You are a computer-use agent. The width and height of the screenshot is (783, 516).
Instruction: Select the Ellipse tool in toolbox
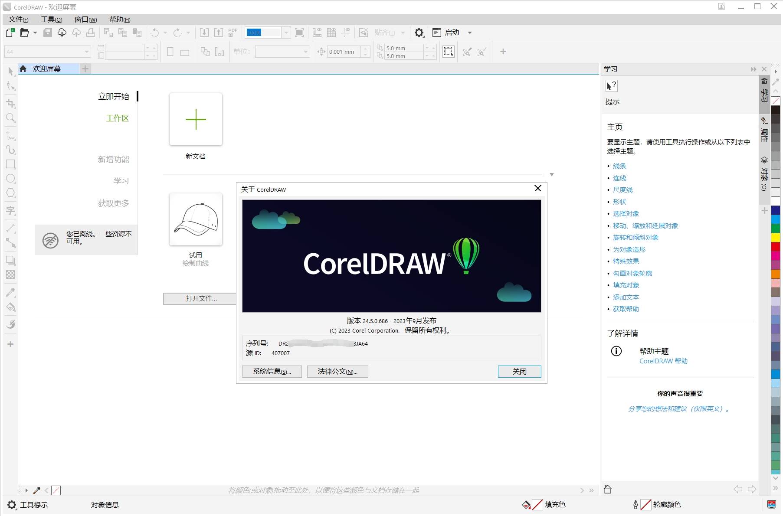(10, 179)
